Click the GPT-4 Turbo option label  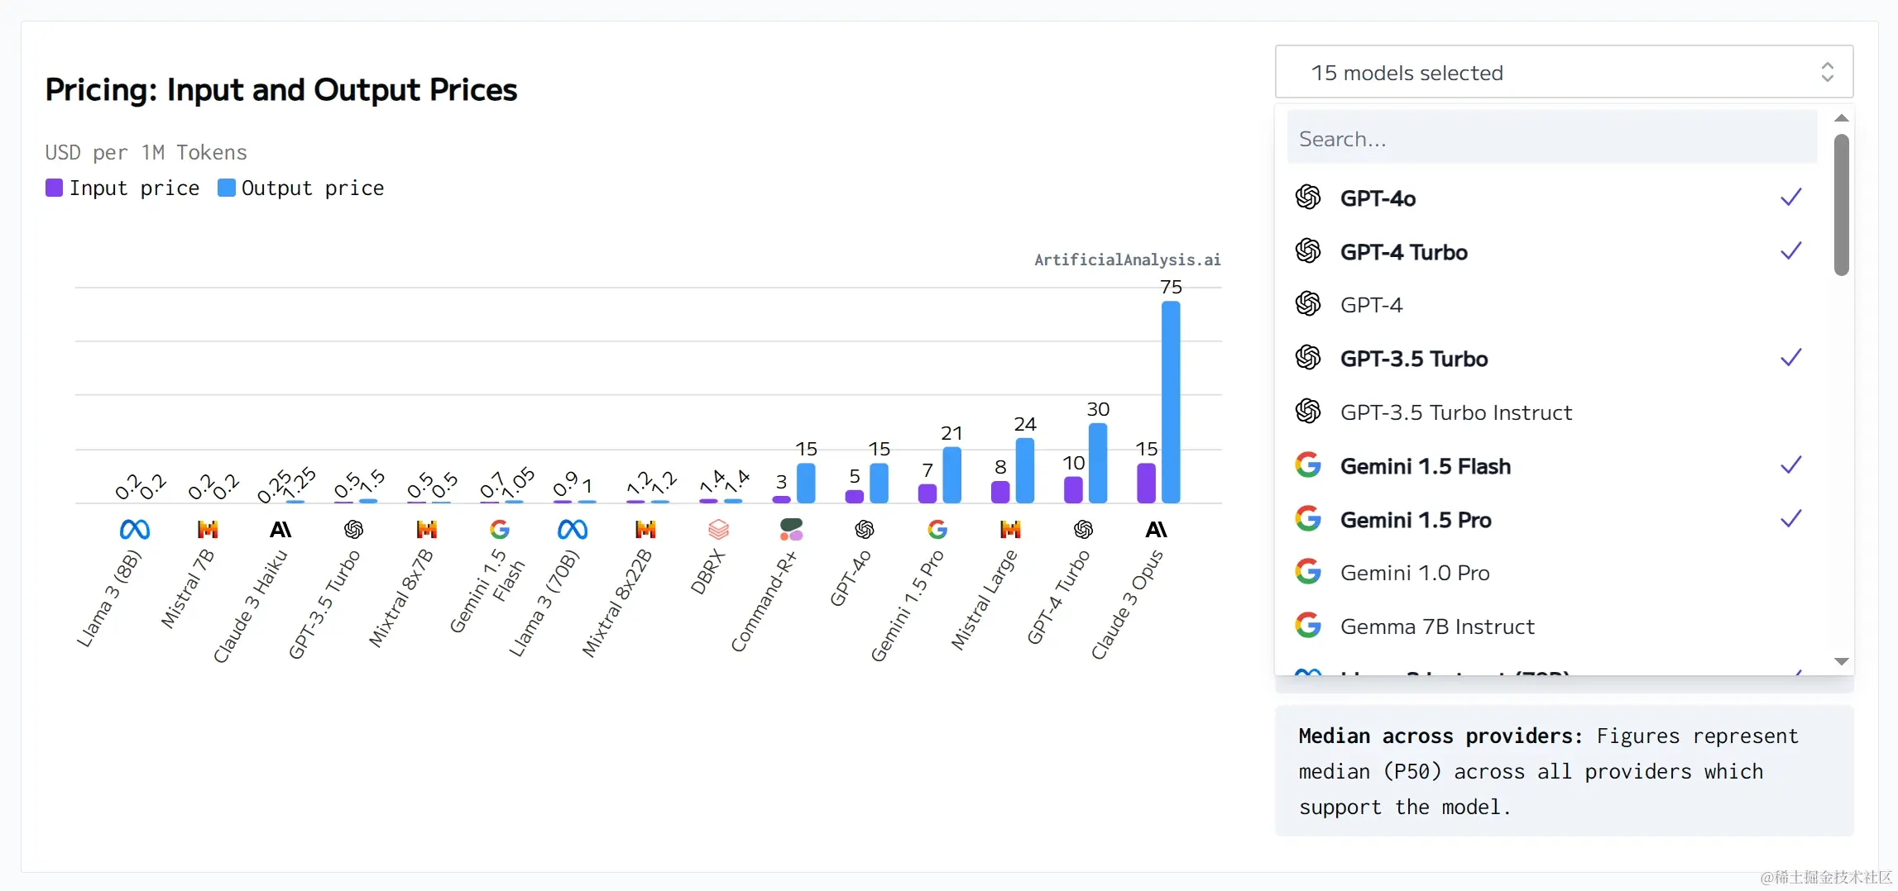point(1404,251)
